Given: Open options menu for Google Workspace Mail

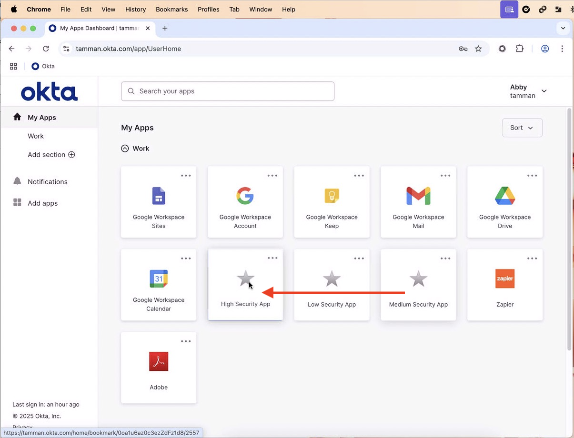Looking at the screenshot, I should pos(445,176).
